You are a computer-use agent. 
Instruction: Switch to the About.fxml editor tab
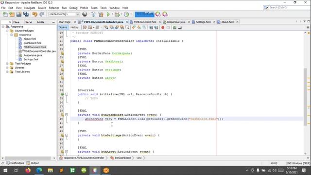pos(227,22)
